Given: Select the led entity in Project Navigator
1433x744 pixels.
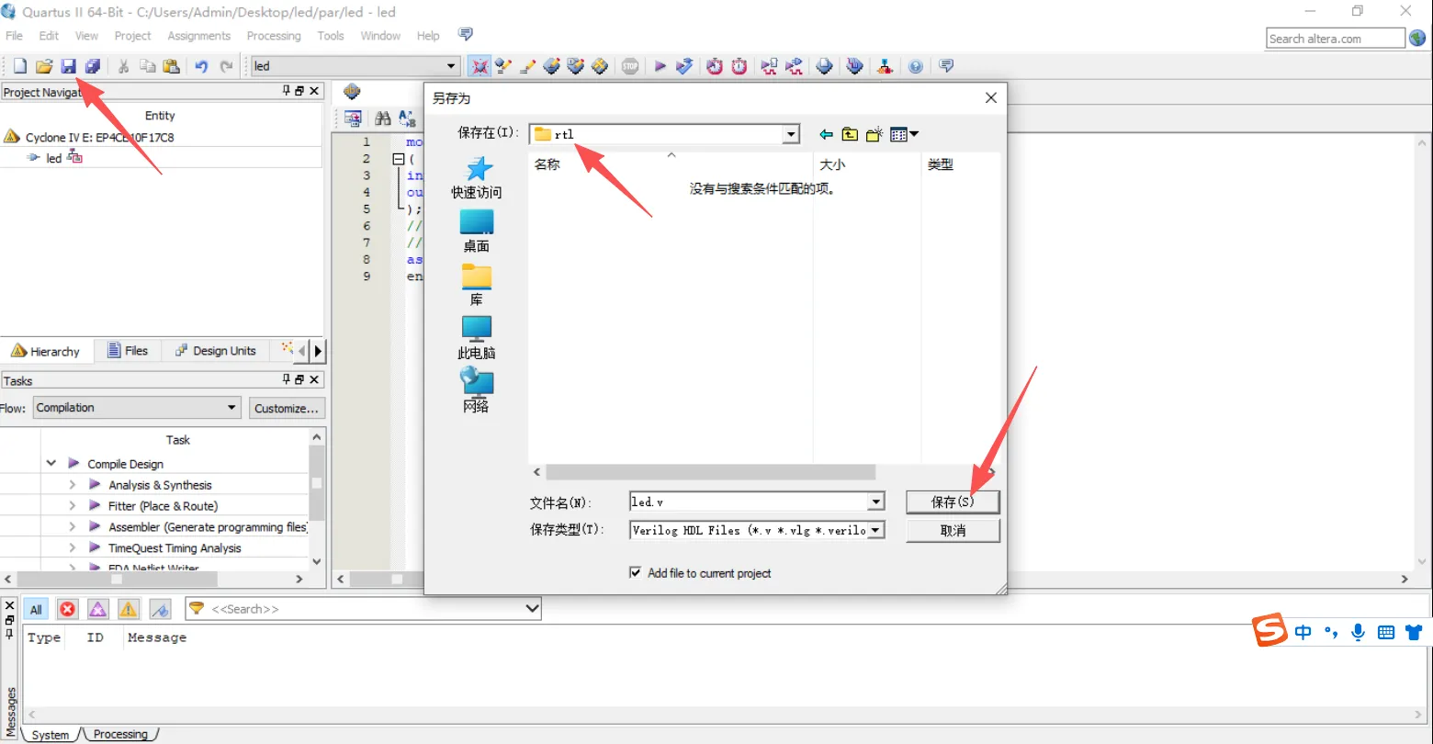Looking at the screenshot, I should pos(54,158).
